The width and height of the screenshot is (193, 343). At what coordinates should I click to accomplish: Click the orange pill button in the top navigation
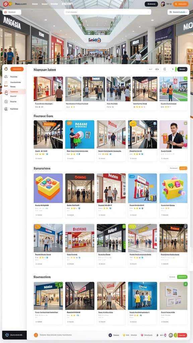(181, 4)
